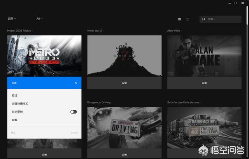Minimize the launcher window
This screenshot has height=159, width=249.
230,3
